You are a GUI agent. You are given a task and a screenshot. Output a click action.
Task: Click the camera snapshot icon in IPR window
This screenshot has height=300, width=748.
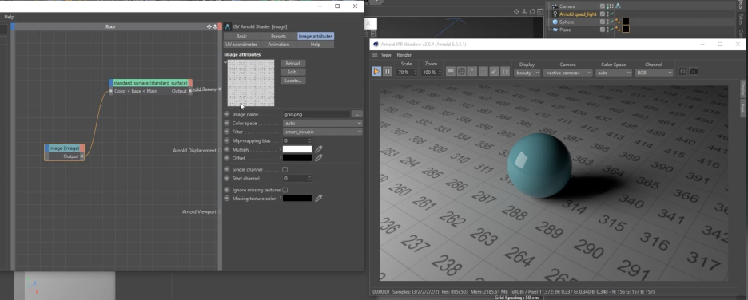pyautogui.click(x=694, y=72)
